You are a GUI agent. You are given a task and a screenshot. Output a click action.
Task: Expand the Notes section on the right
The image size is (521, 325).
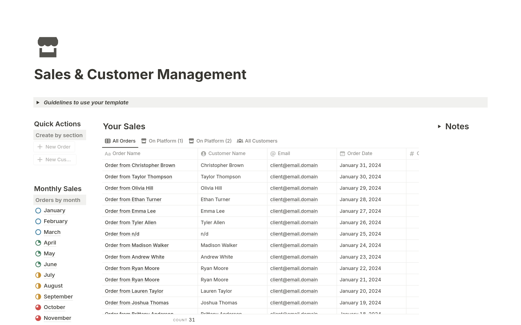pyautogui.click(x=440, y=126)
